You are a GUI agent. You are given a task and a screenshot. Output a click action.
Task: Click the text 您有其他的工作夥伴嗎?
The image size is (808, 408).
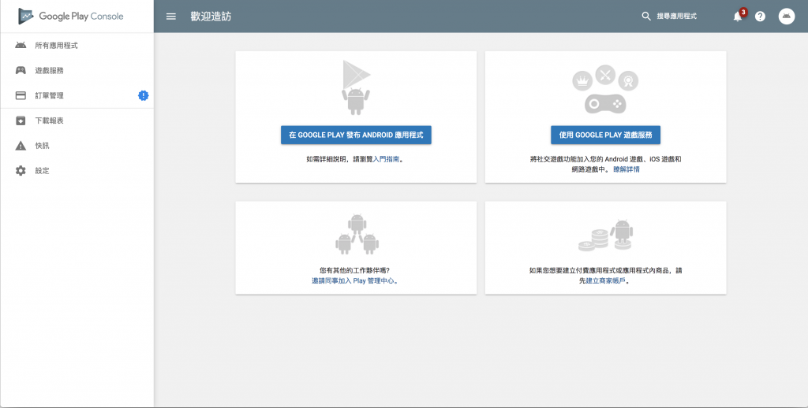pos(354,271)
